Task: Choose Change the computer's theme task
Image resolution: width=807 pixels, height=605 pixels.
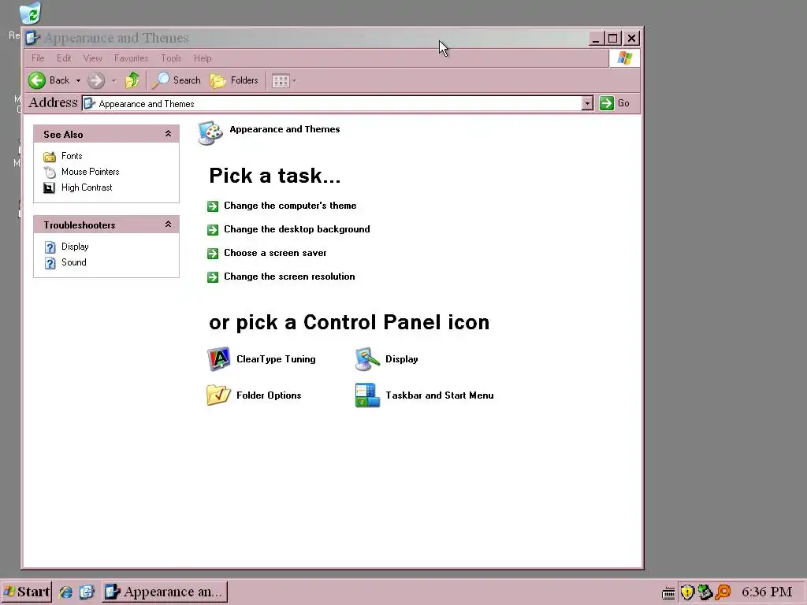Action: click(x=290, y=206)
